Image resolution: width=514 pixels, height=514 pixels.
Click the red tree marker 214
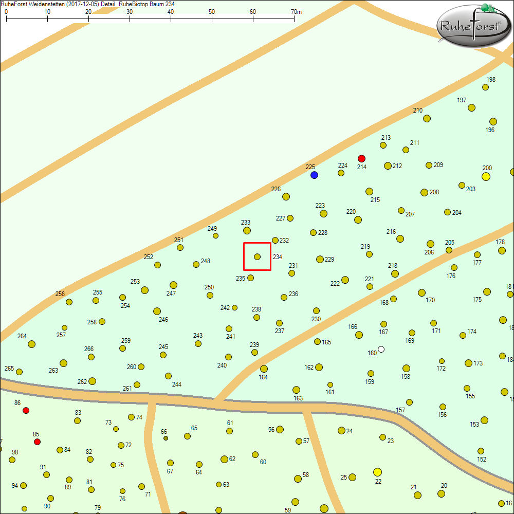click(x=361, y=158)
